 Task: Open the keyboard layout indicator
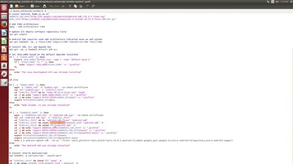[x=273, y=2]
